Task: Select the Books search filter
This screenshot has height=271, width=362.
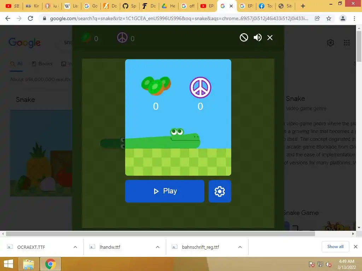Action: (x=42, y=64)
